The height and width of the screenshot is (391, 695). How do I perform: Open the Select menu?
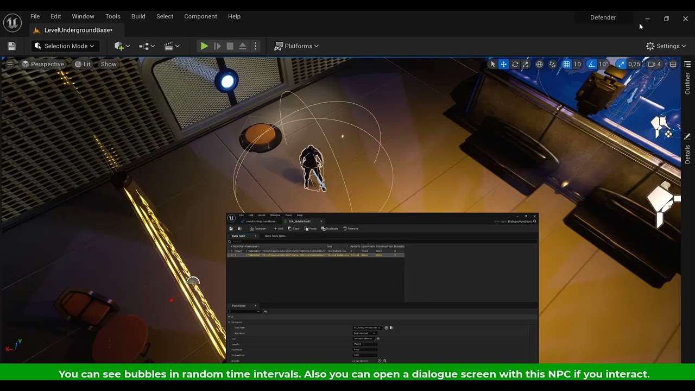tap(165, 16)
